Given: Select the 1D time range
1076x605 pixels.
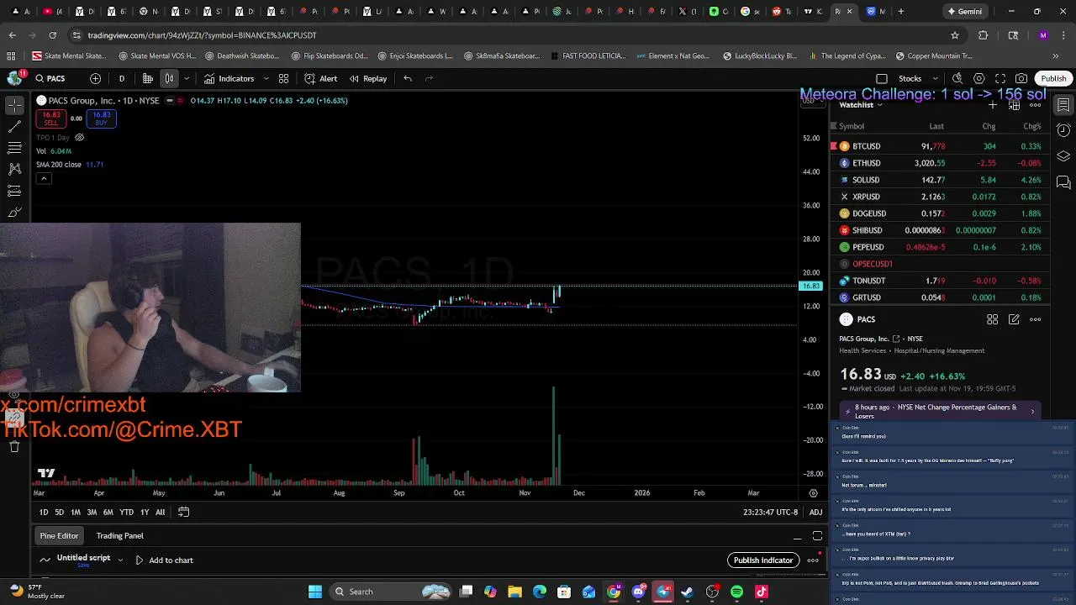Looking at the screenshot, I should point(44,512).
